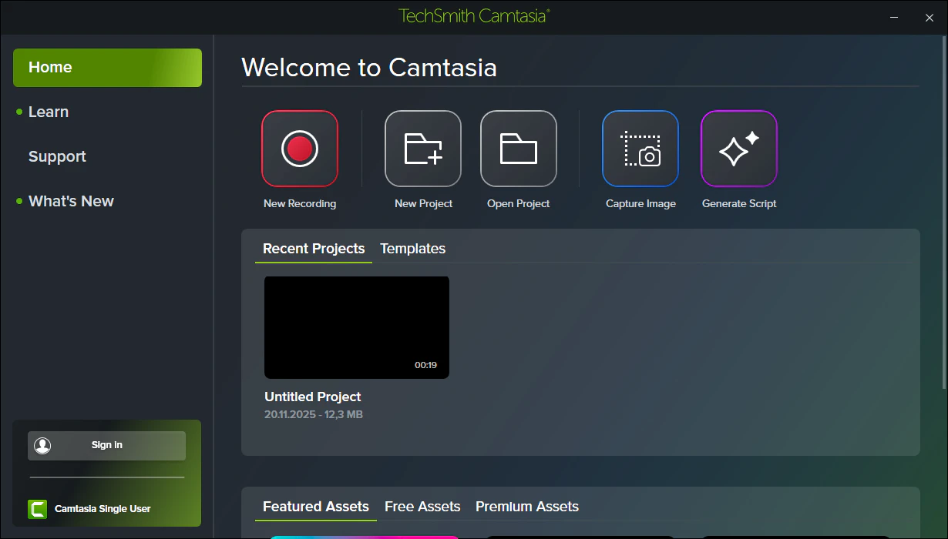Select the Recent Projects tab

pyautogui.click(x=314, y=249)
